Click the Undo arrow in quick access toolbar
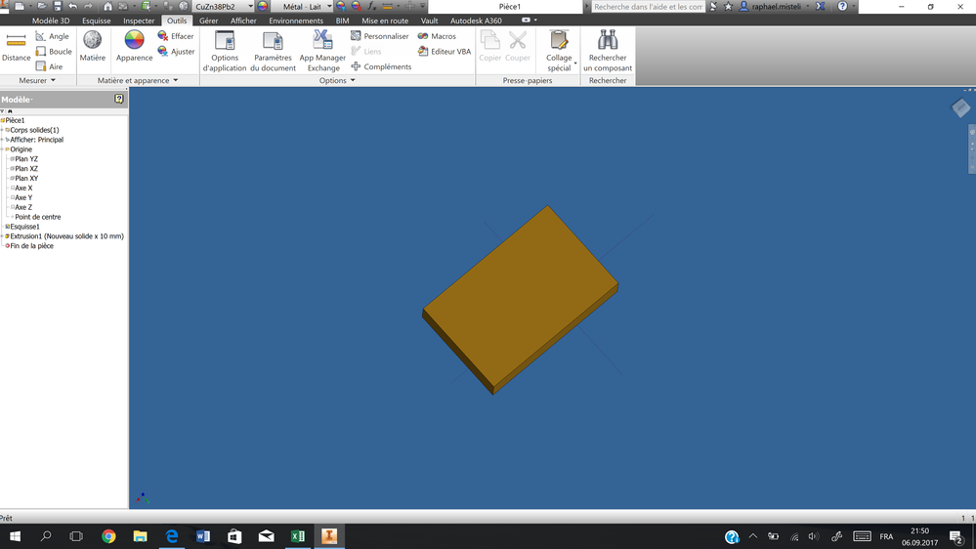Viewport: 976px width, 549px height. click(73, 6)
